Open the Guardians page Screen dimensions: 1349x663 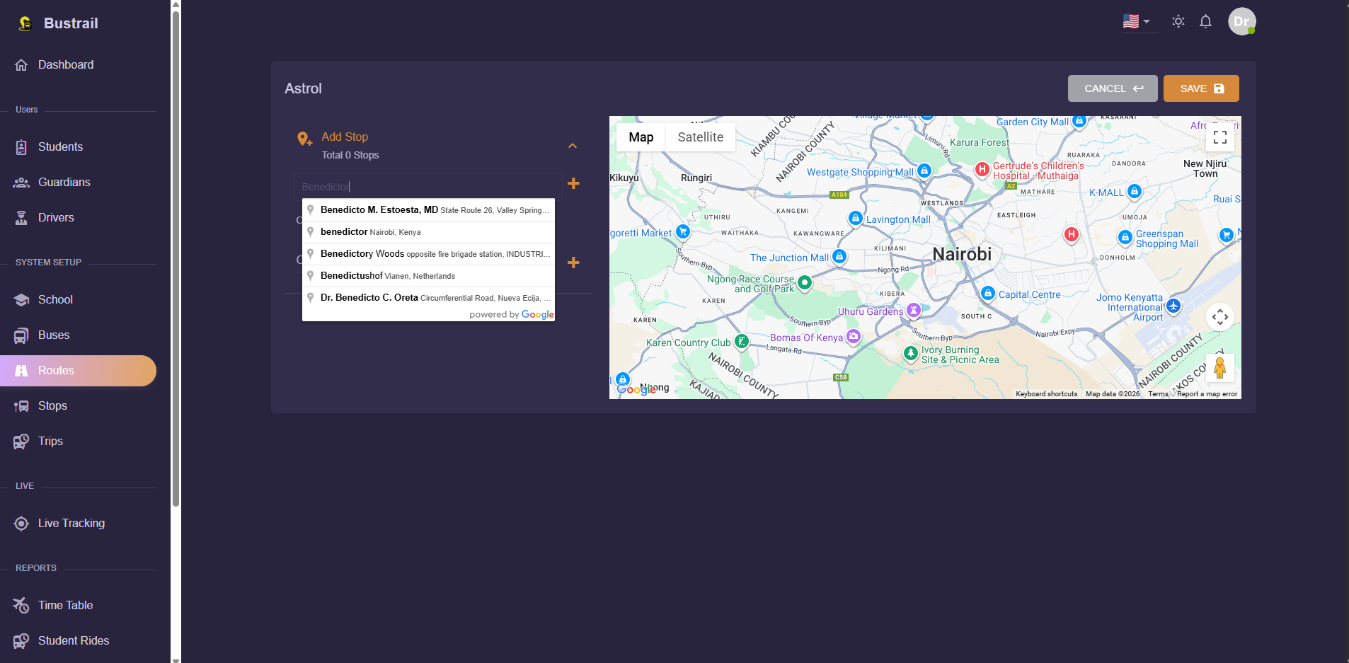pos(64,182)
